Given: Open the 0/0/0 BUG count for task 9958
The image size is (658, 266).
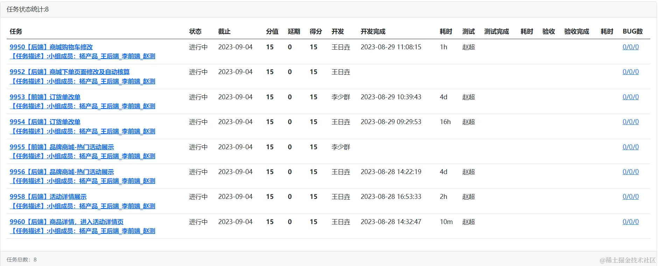Looking at the screenshot, I should coord(630,196).
